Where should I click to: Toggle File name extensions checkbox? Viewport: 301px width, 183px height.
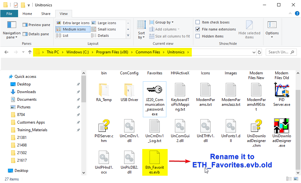point(198,29)
